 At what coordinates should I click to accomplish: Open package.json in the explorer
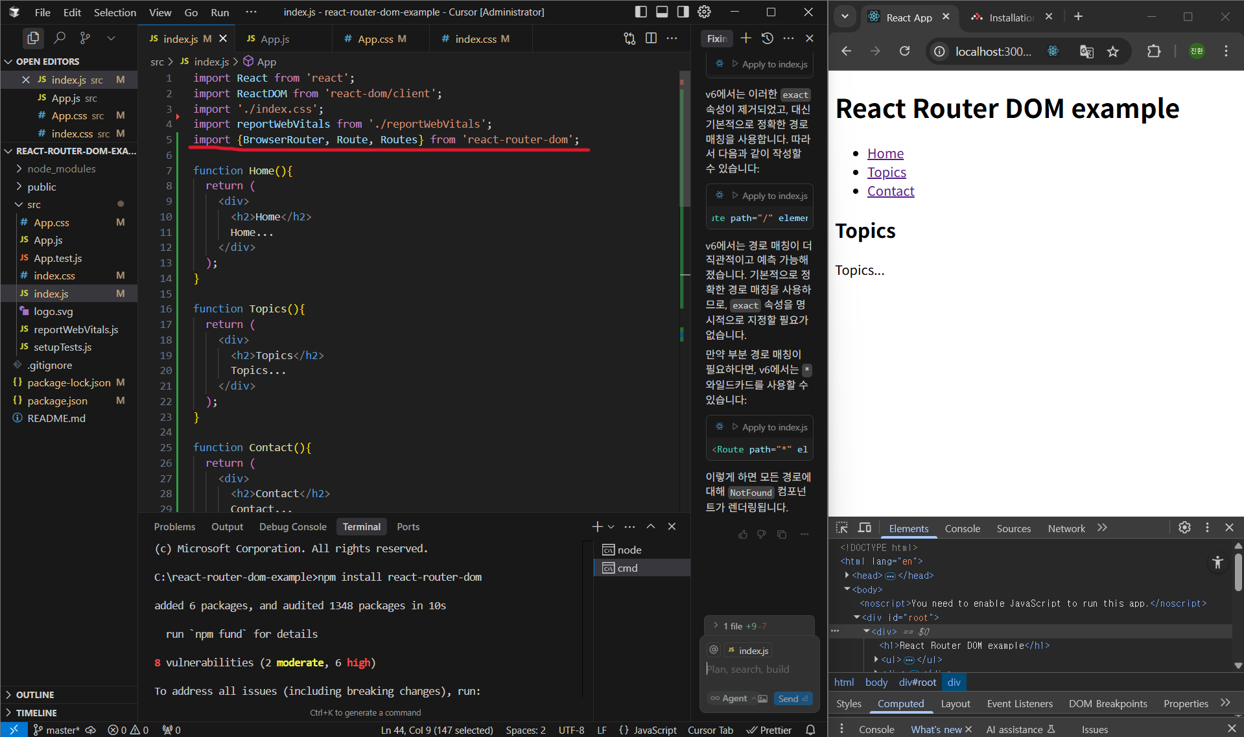coord(69,401)
